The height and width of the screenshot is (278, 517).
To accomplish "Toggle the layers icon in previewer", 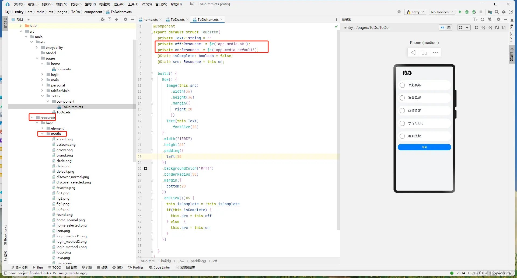I will 449,27.
